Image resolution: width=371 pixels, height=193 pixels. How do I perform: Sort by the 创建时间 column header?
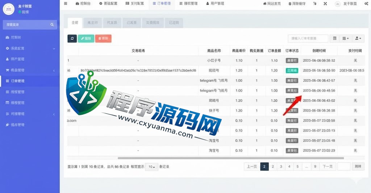coord(319,51)
